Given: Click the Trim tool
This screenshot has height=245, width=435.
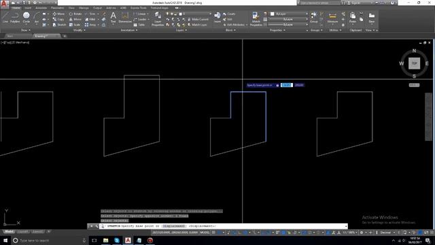Looking at the screenshot, I should pos(90,14).
